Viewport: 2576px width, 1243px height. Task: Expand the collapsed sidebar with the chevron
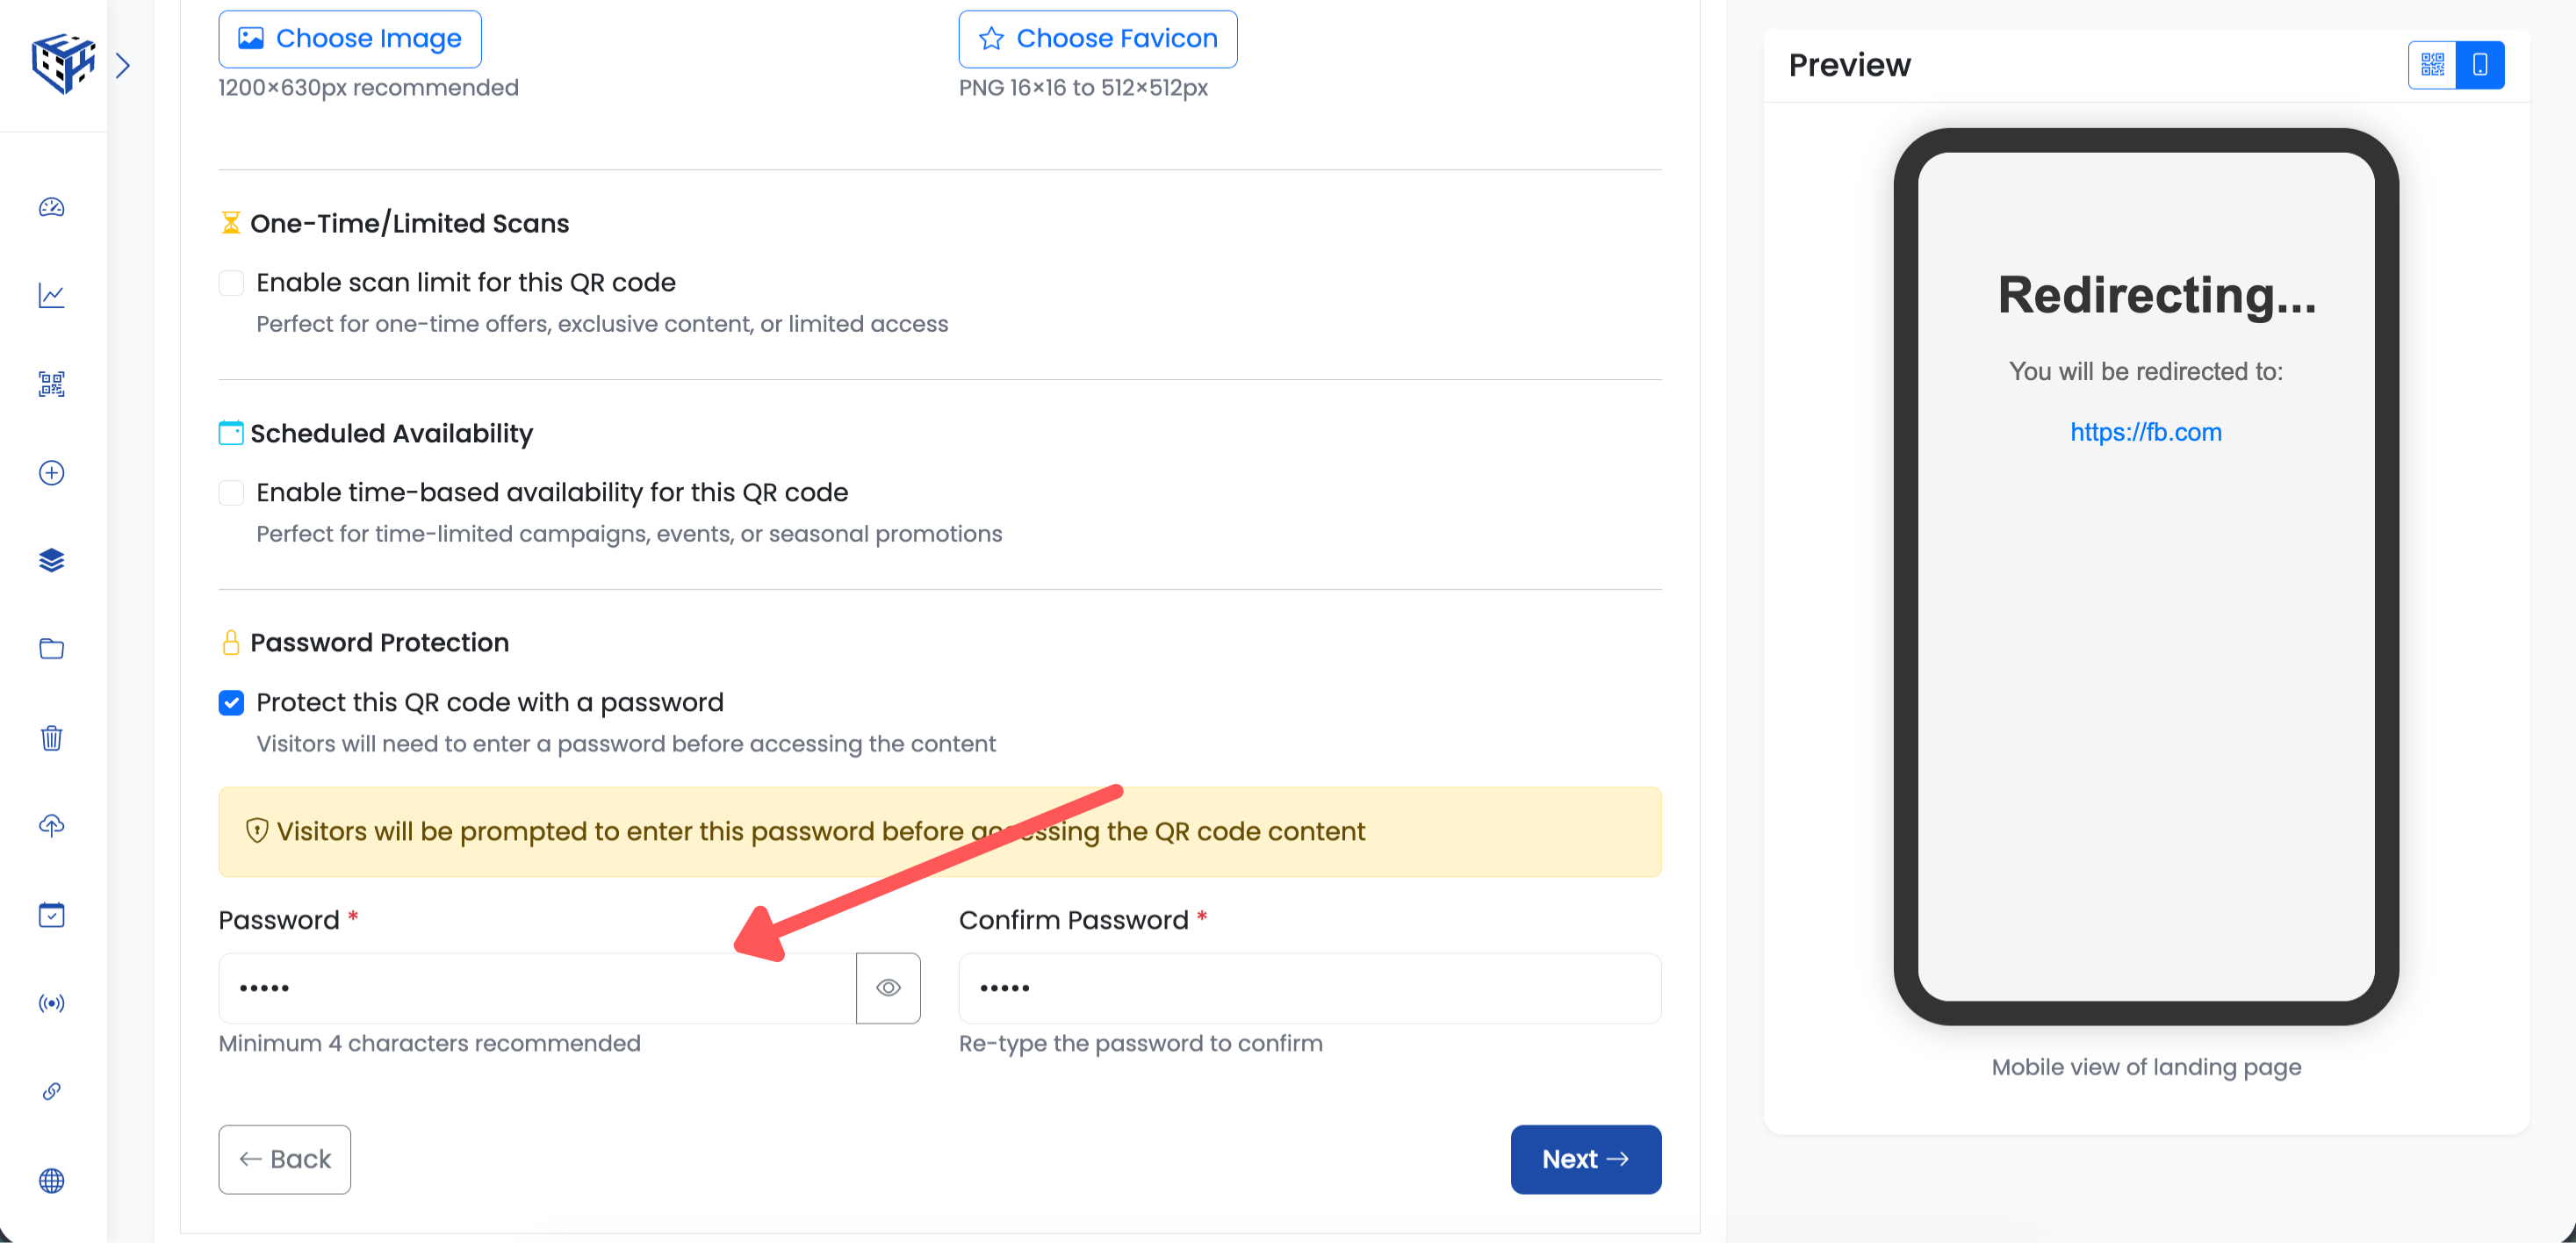[x=124, y=65]
